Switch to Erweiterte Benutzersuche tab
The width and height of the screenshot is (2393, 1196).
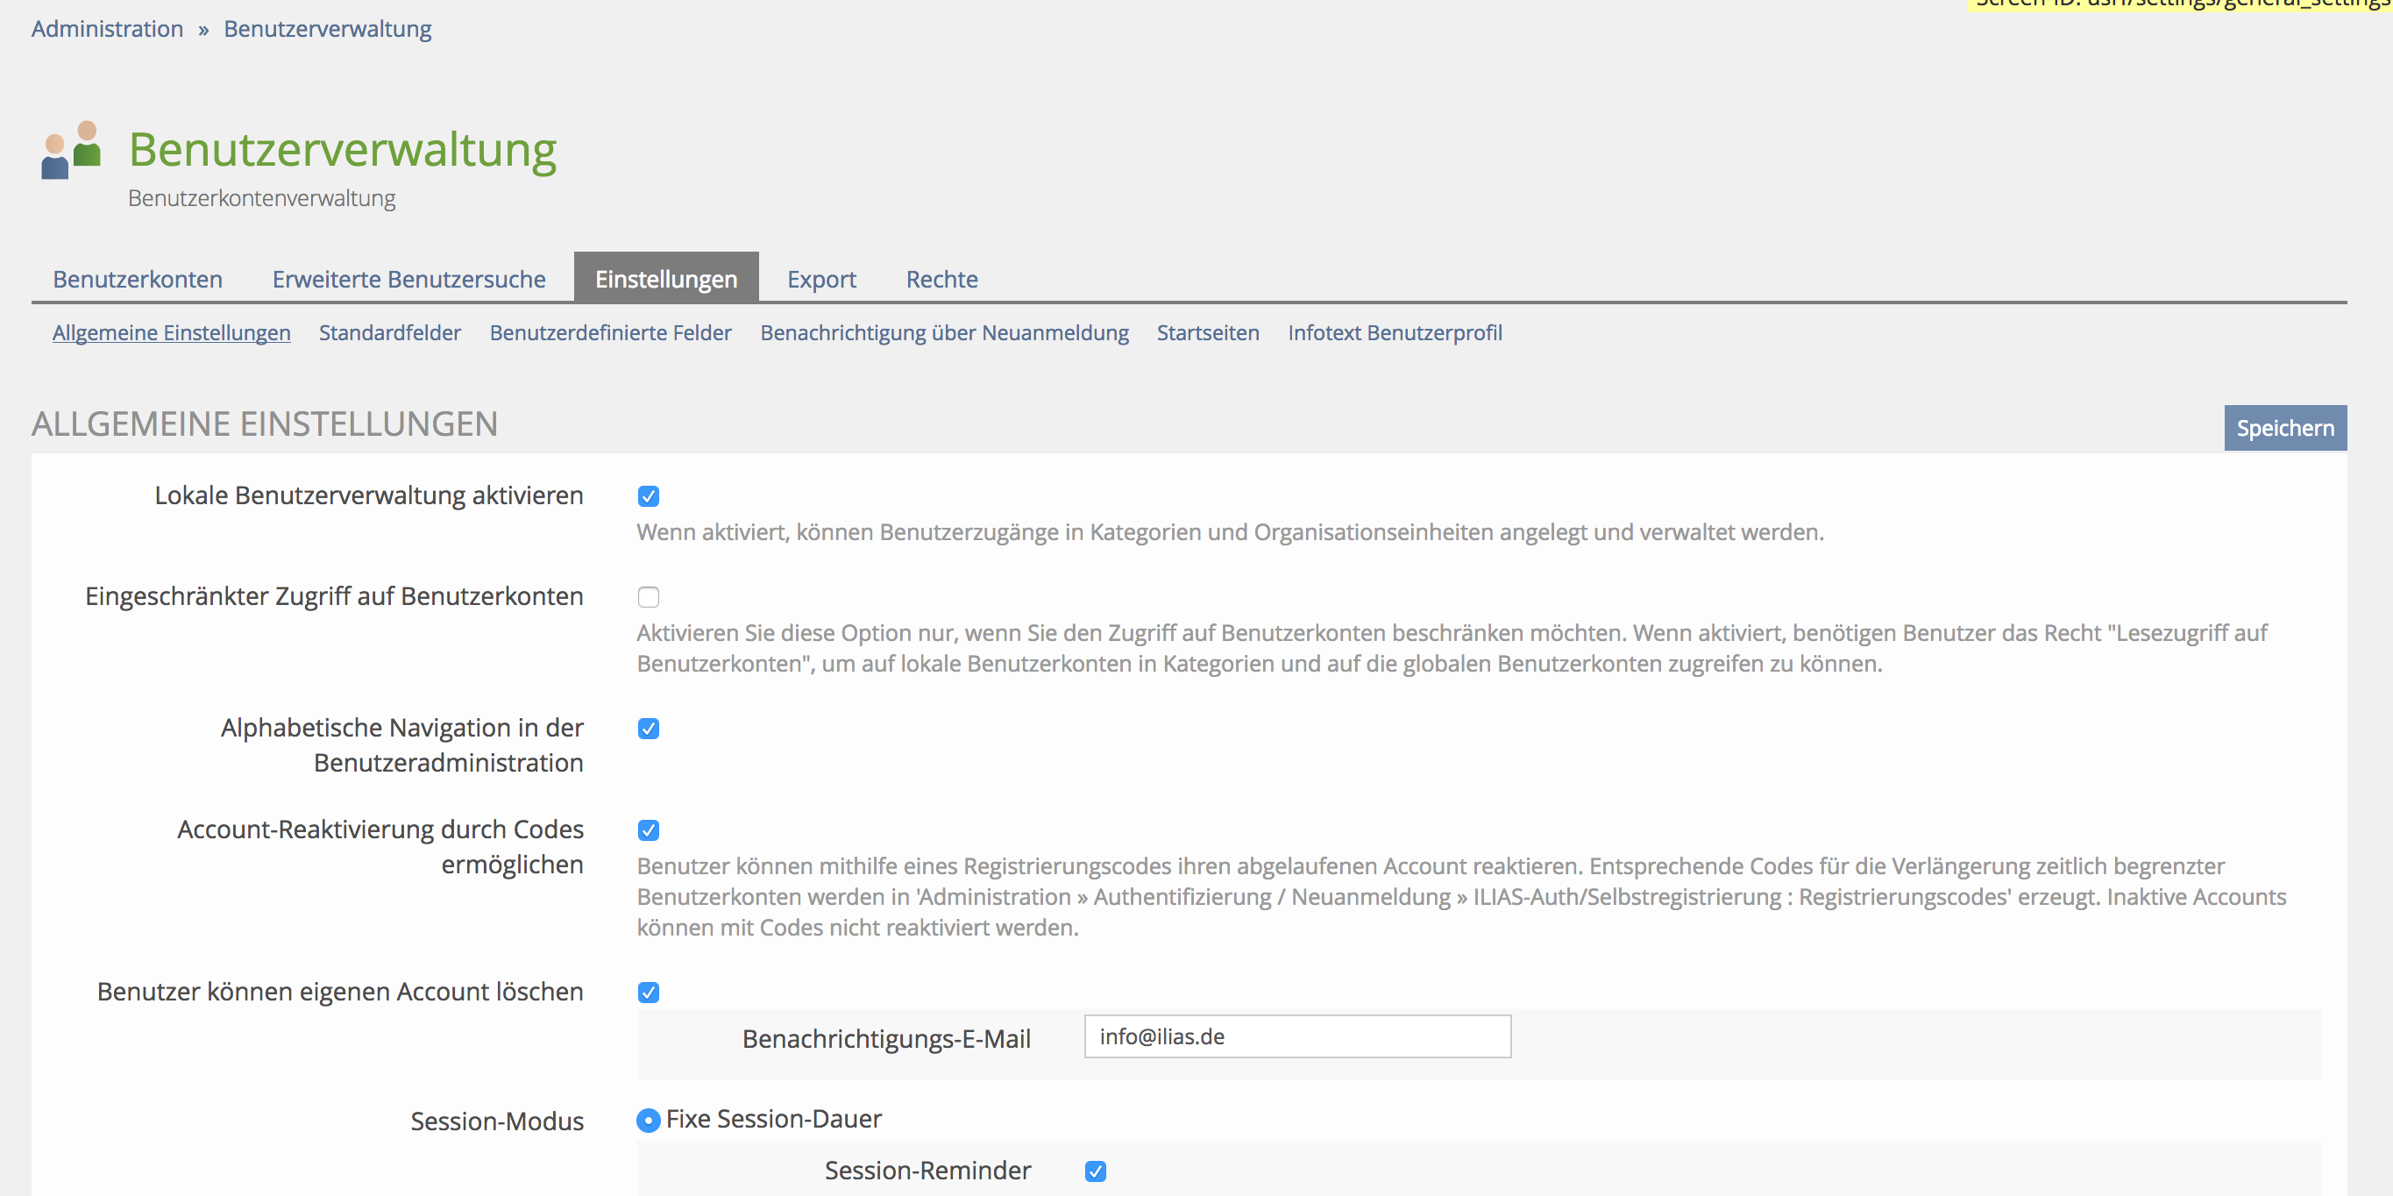[408, 279]
